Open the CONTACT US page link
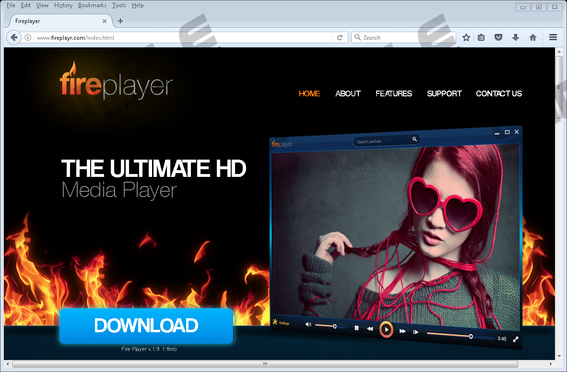 click(x=499, y=93)
